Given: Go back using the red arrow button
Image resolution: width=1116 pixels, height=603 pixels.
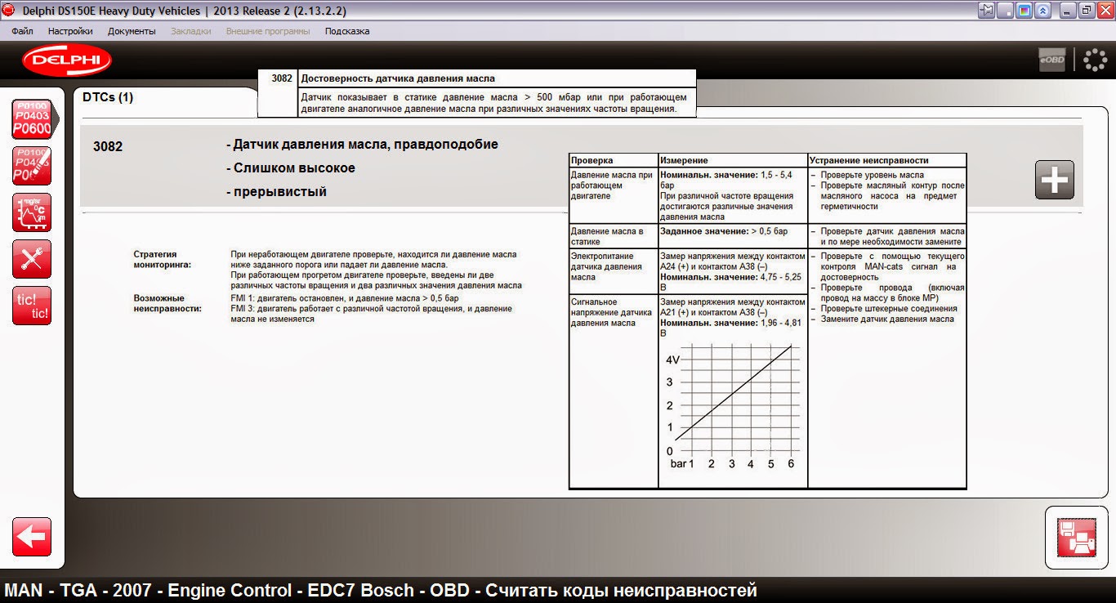Looking at the screenshot, I should click(x=32, y=537).
